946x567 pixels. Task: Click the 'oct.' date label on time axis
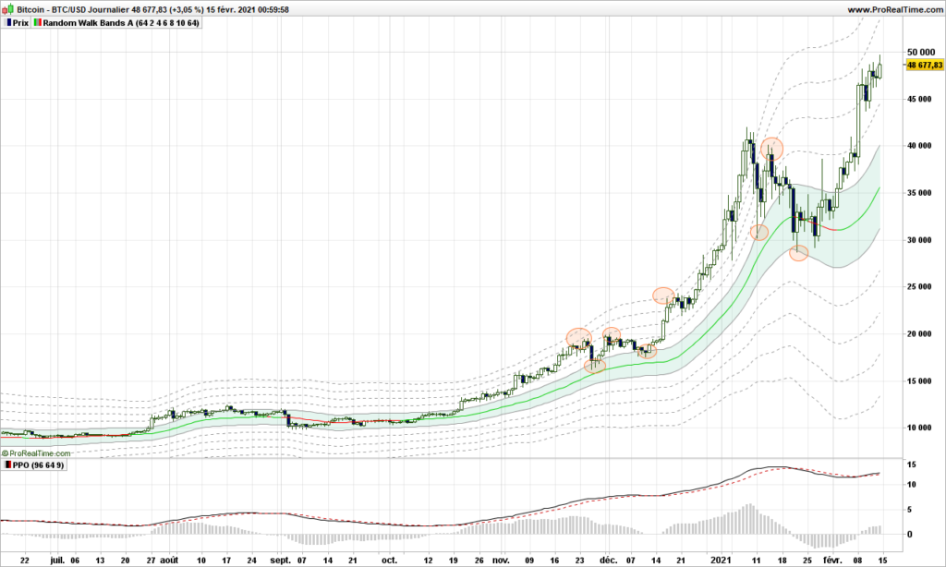point(390,560)
